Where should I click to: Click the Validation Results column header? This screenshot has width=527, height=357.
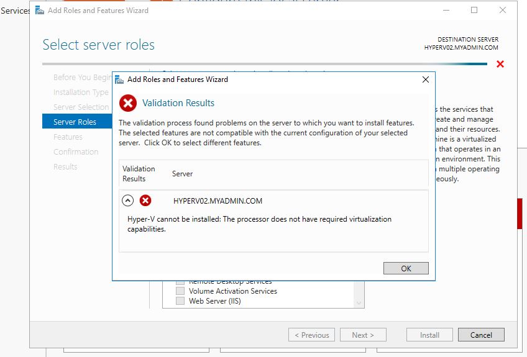coord(139,174)
